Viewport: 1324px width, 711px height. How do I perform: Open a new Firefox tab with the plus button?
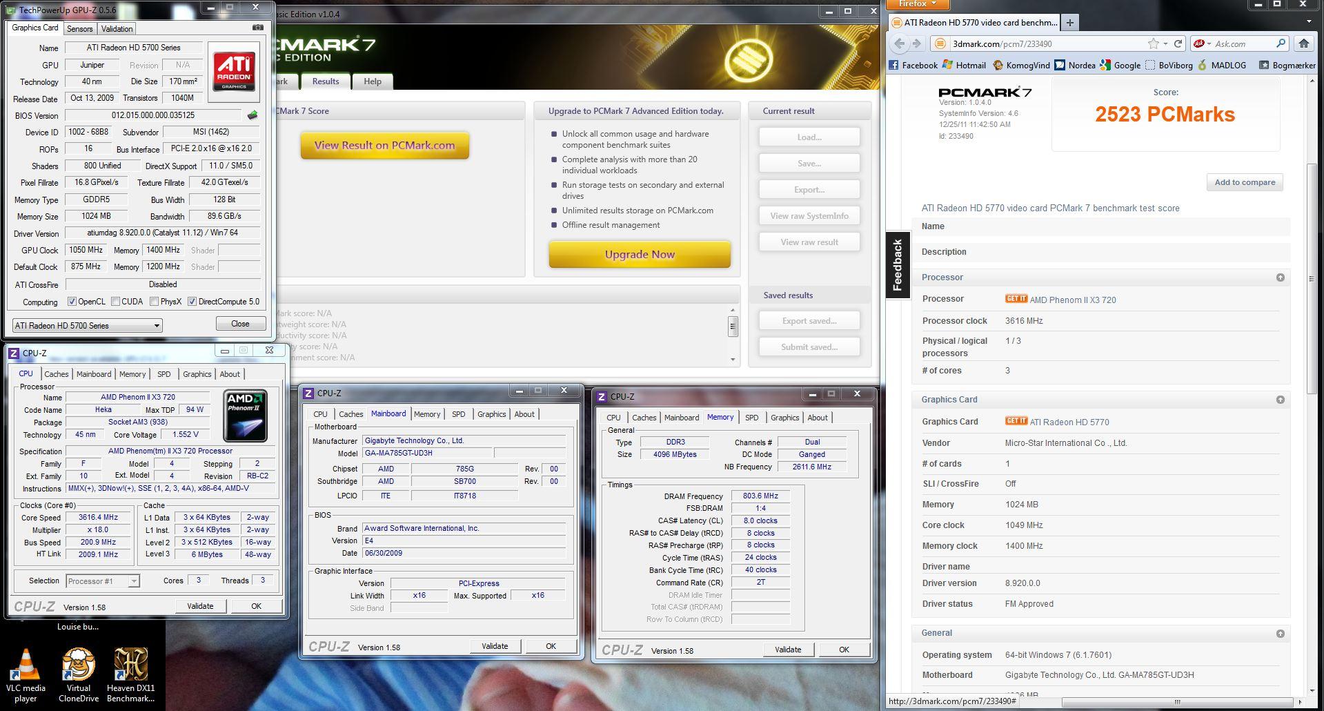coord(1069,22)
